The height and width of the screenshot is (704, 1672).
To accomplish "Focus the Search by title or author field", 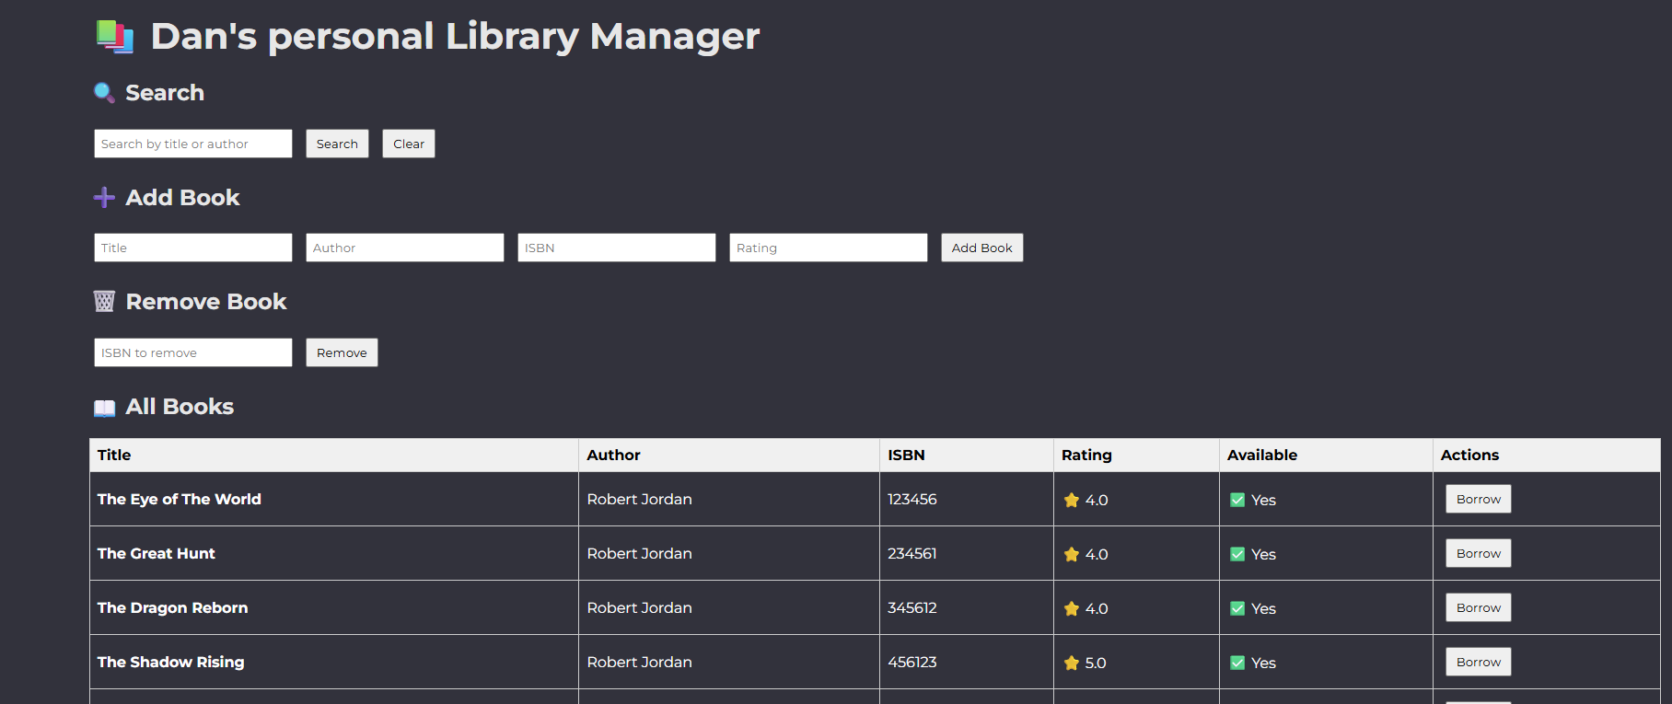I will [x=192, y=144].
